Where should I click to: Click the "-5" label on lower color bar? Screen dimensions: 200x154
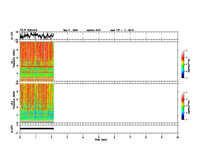coord(186,106)
